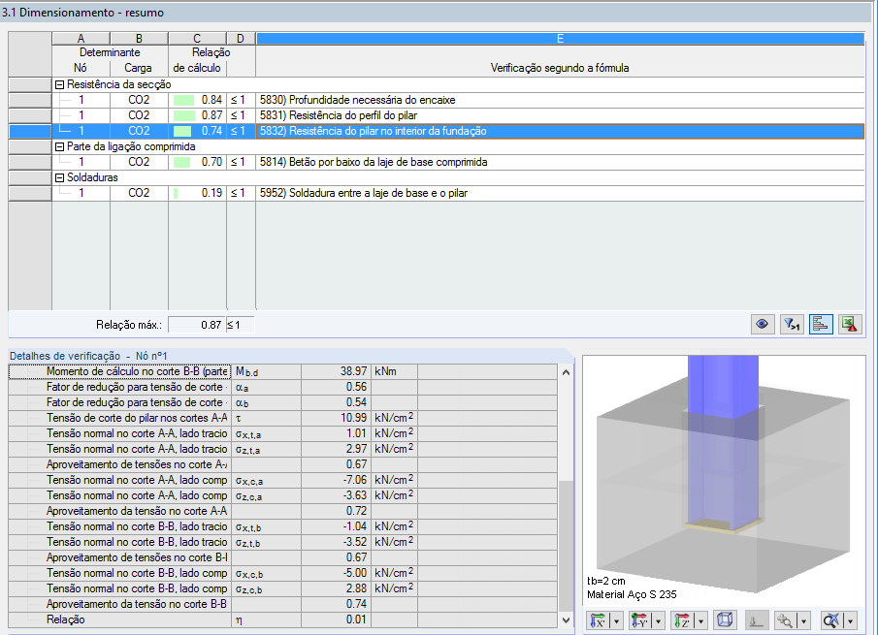Viewport: 878px width, 635px height.
Task: Select the αa reduction factor row
Action: 282,387
